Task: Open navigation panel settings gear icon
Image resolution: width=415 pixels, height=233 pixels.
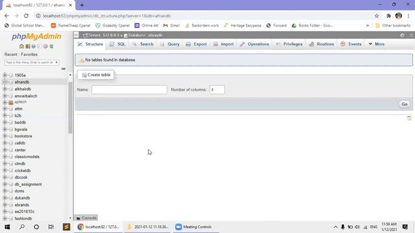Action: tap(45, 46)
